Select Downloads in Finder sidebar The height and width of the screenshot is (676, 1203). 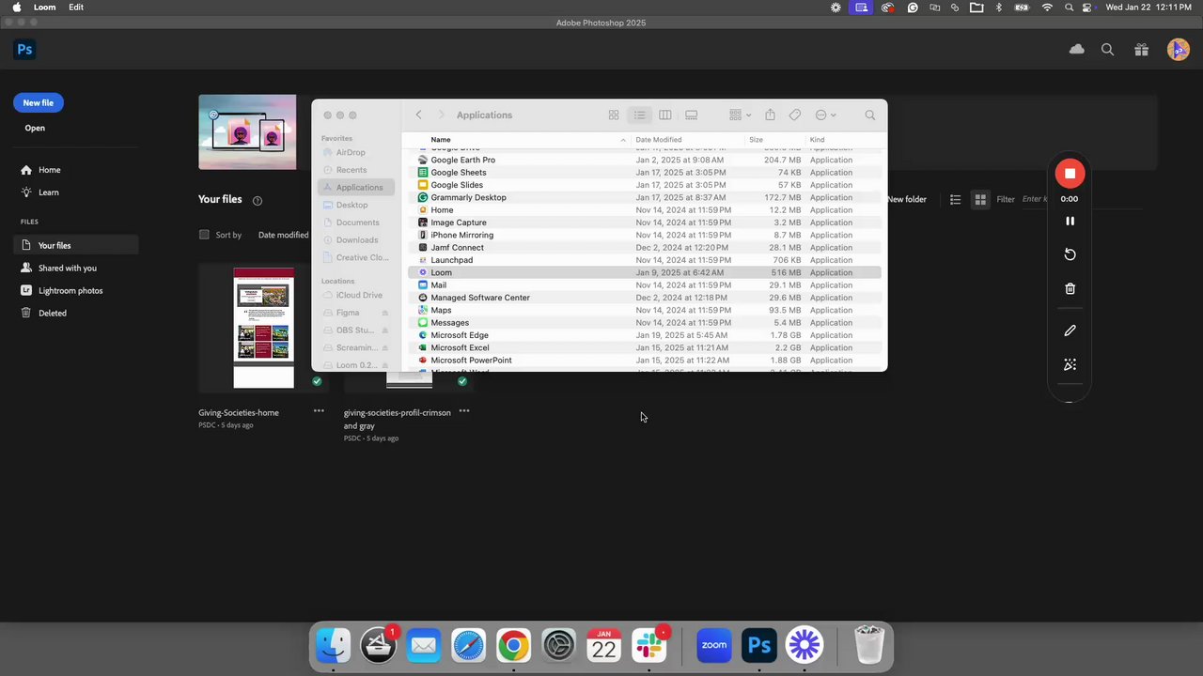click(x=356, y=239)
